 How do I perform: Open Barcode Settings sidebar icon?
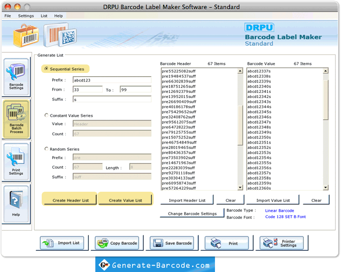tap(16, 77)
